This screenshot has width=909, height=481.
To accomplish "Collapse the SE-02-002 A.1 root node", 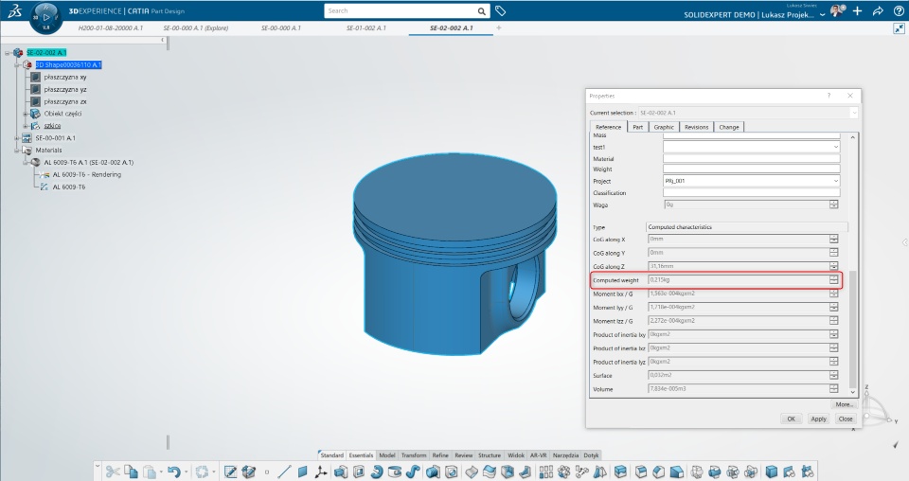I will (8, 53).
